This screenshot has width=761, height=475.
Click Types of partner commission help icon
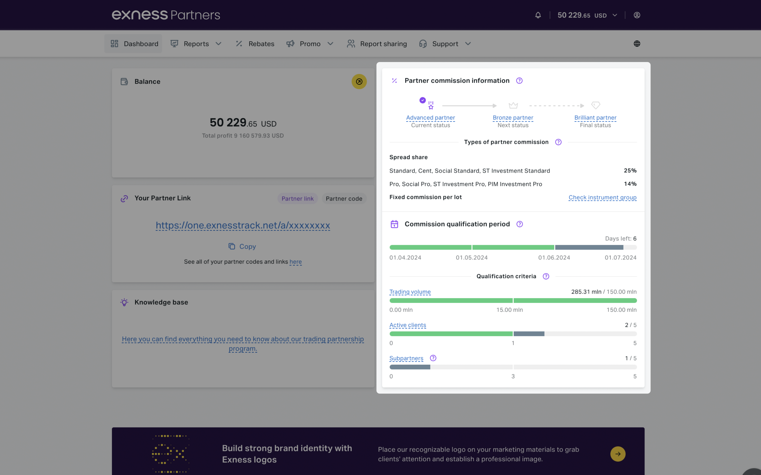(558, 142)
